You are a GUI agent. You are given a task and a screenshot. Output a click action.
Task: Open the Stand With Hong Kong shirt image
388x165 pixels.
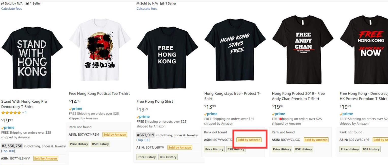[x=32, y=58]
